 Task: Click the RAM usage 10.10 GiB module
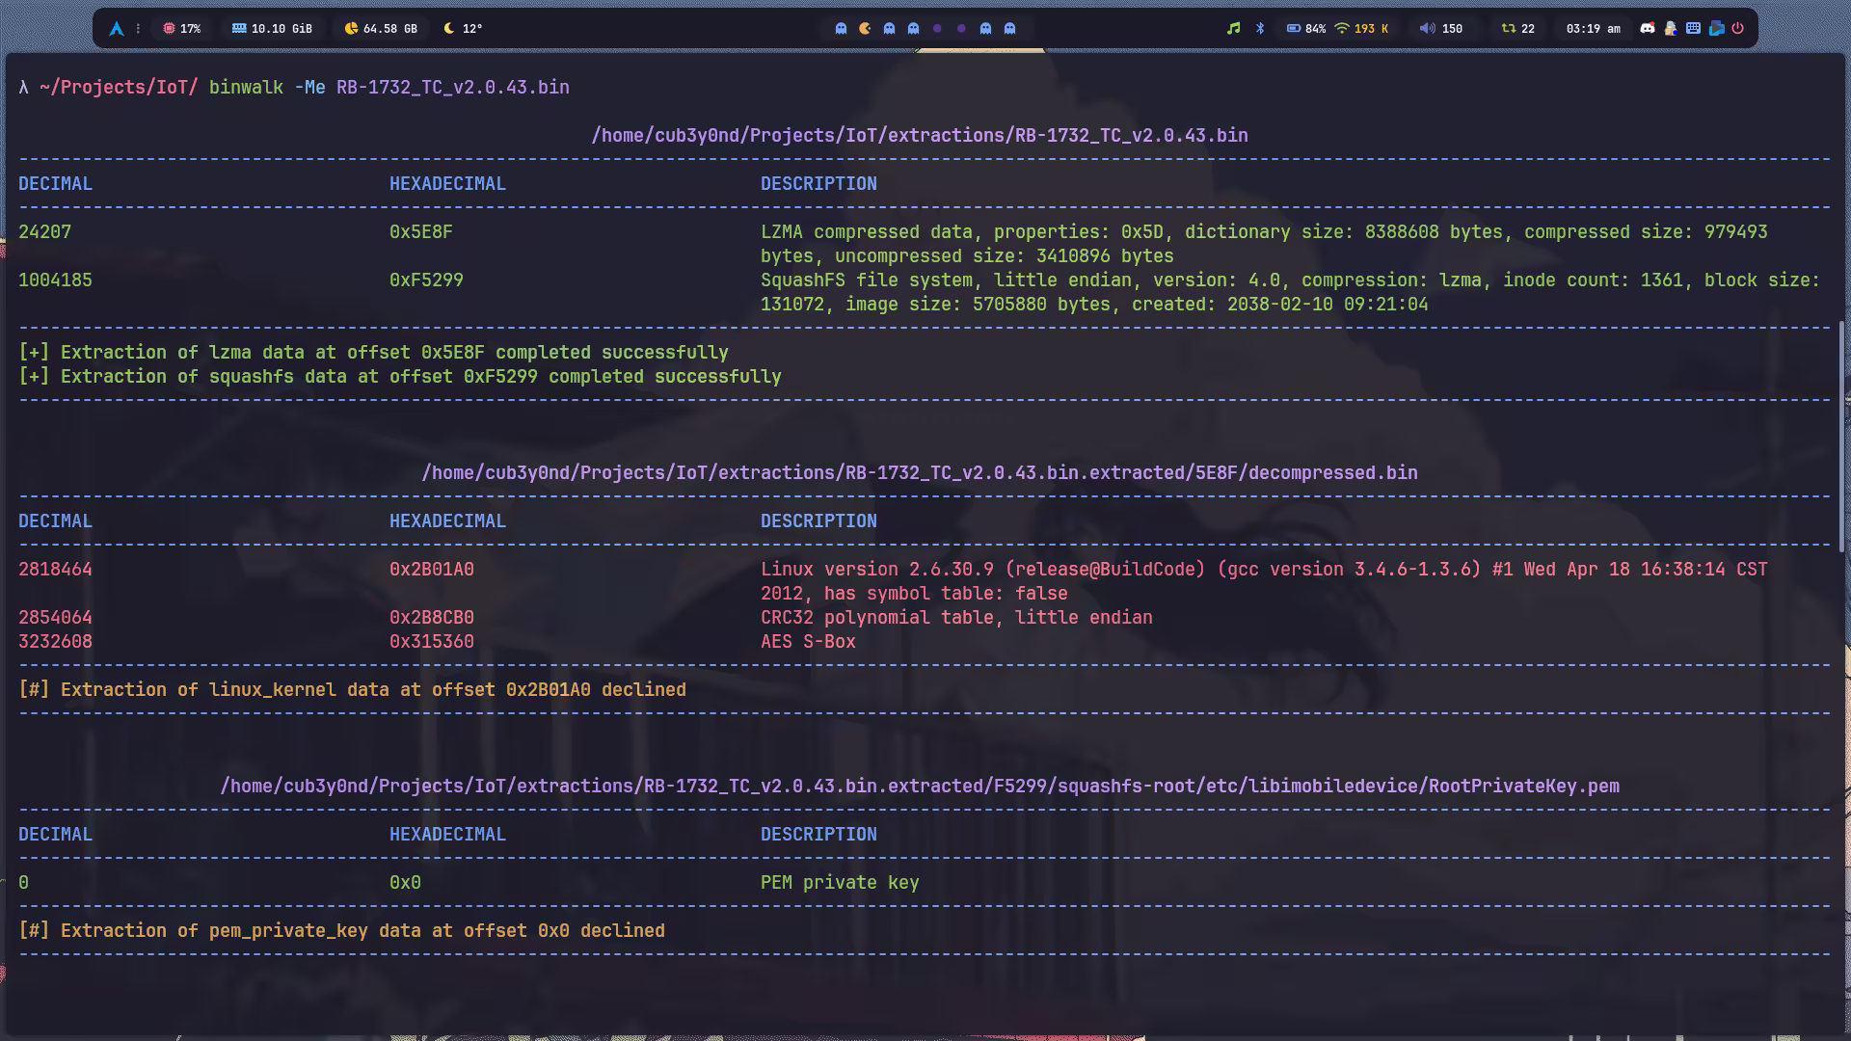(272, 29)
